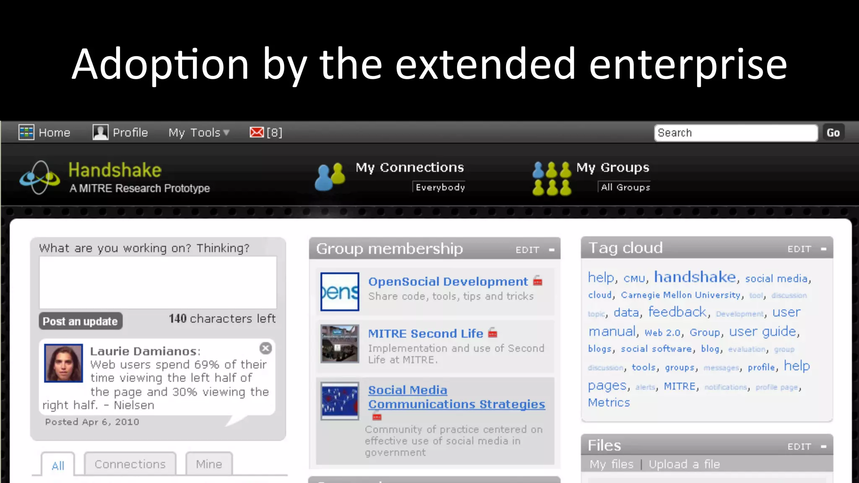Click MITRE Second Life group thumbnail
The width and height of the screenshot is (859, 483).
pyautogui.click(x=340, y=344)
